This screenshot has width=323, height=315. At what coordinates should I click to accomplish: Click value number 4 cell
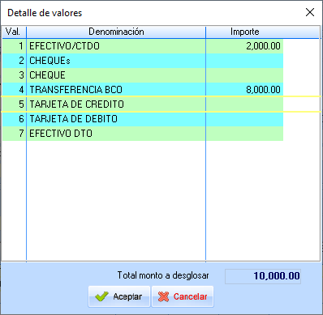tap(14, 90)
